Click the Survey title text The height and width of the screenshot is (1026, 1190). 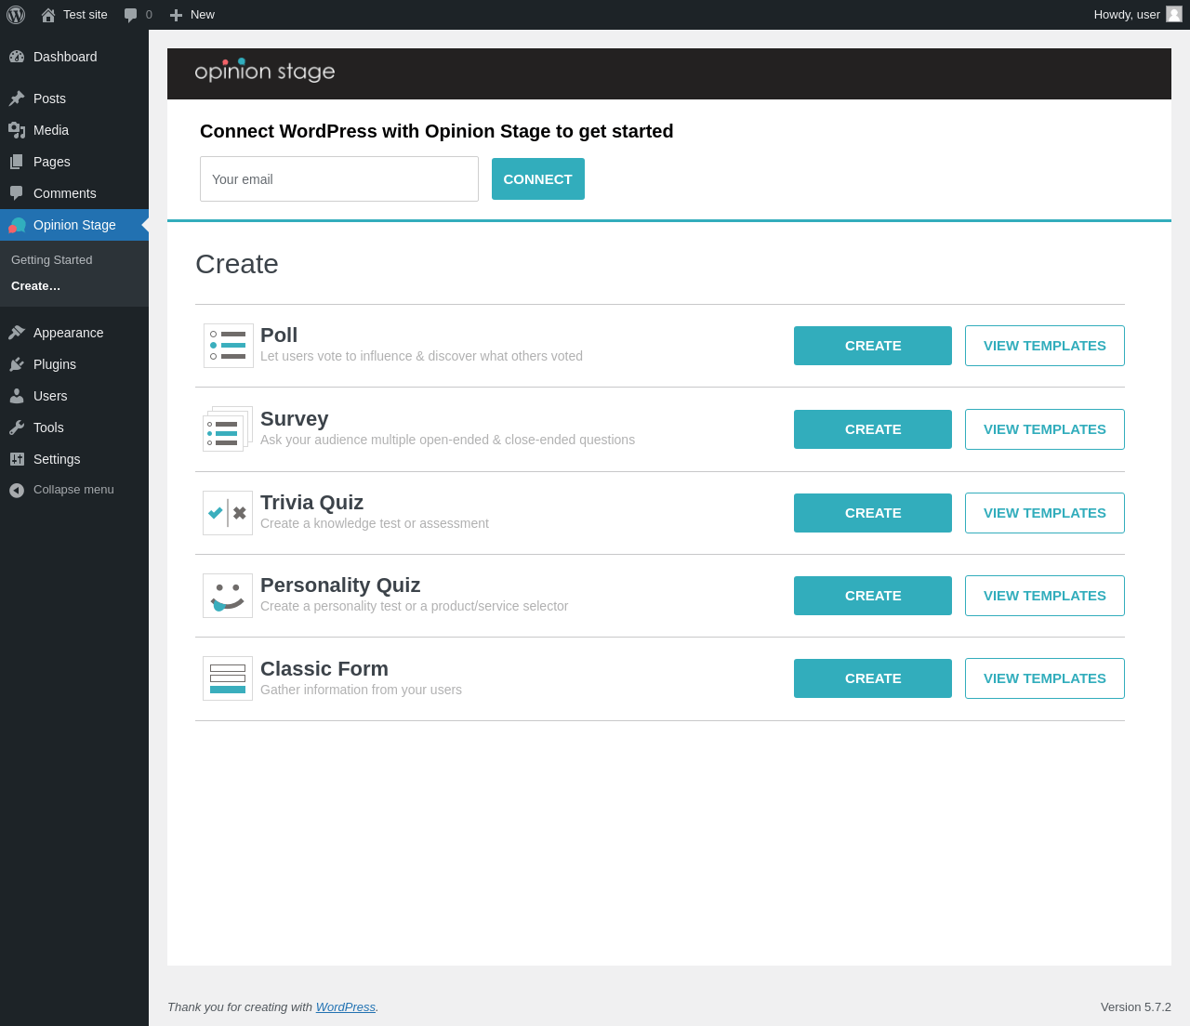[x=295, y=419]
